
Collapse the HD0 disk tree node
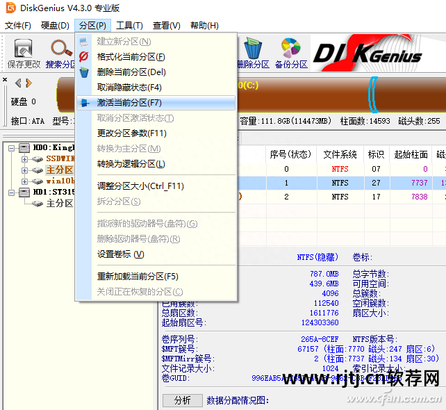click(11, 148)
